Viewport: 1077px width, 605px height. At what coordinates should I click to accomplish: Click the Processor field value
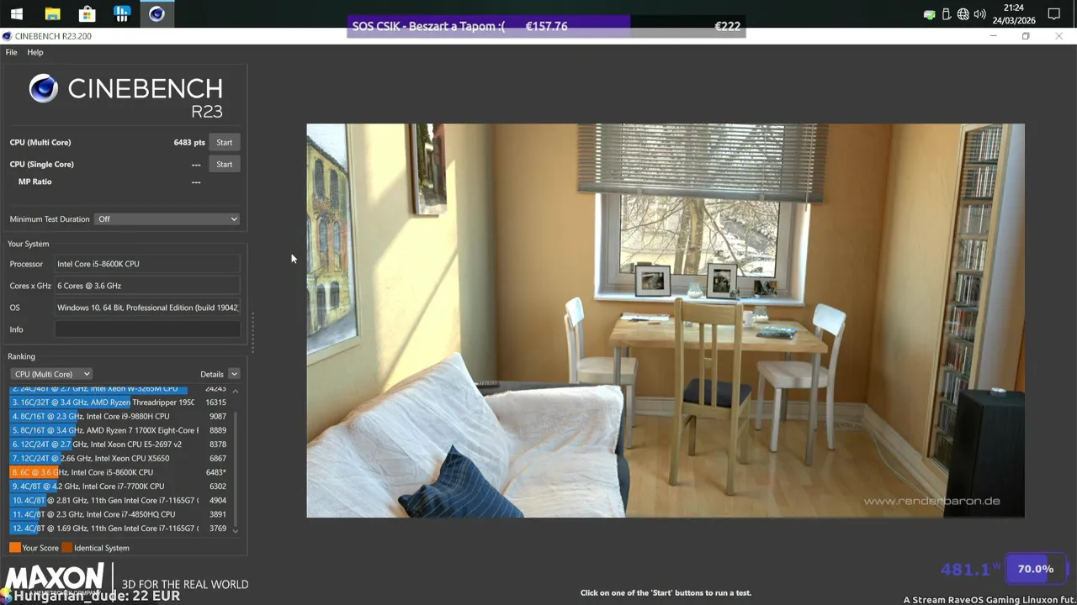coord(147,264)
